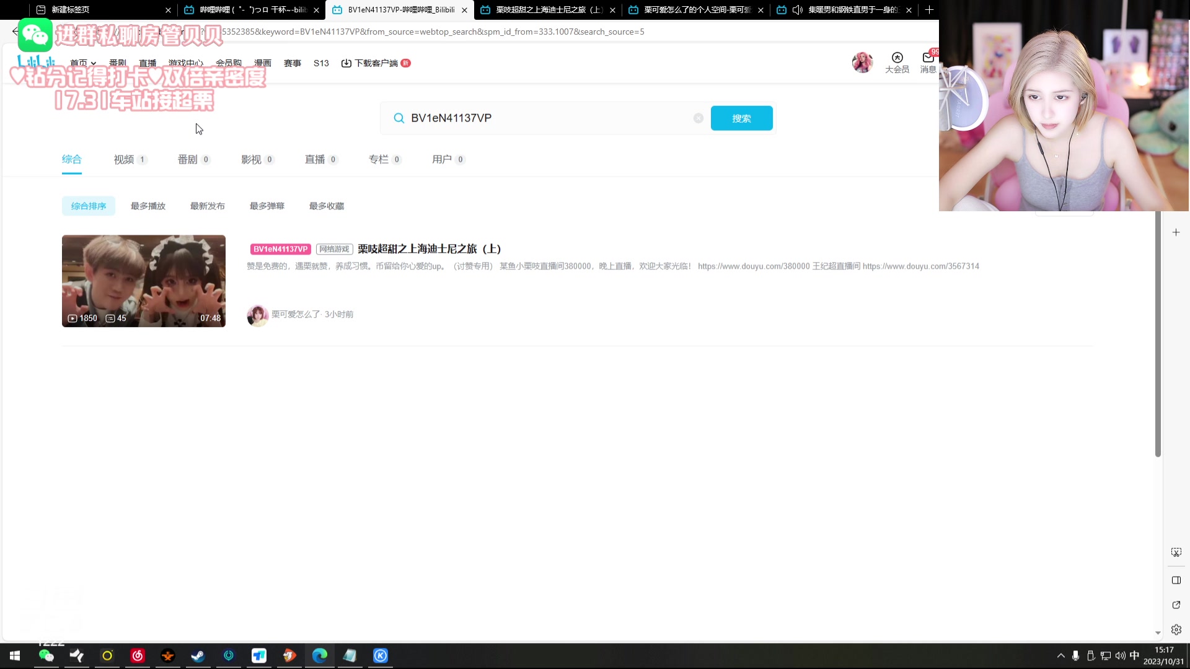This screenshot has width=1190, height=669.
Task: Select 最新发布 sort option
Action: pyautogui.click(x=208, y=206)
